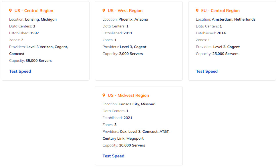The height and width of the screenshot is (168, 278).
Task: Open Test Speed for US - Midwest Region
Action: (114, 156)
